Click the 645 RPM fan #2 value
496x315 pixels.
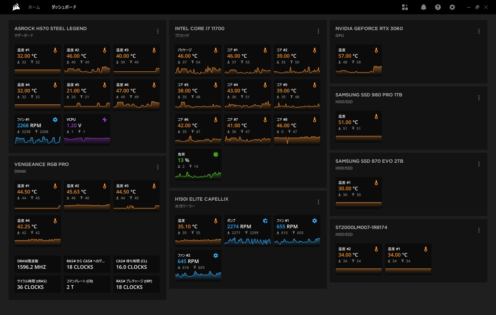click(188, 261)
